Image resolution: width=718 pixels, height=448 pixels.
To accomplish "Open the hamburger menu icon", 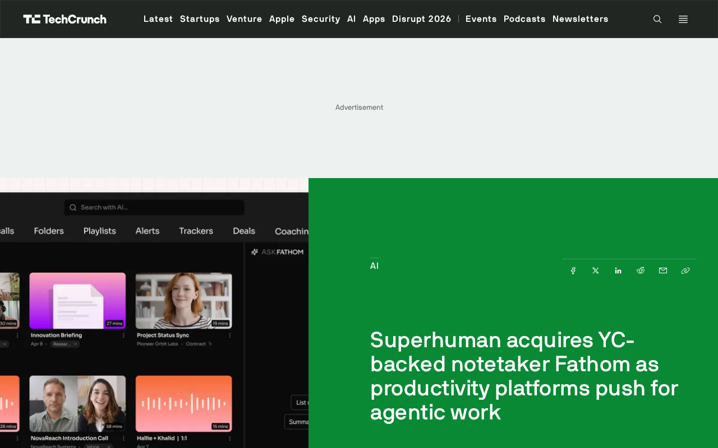I will 683,19.
